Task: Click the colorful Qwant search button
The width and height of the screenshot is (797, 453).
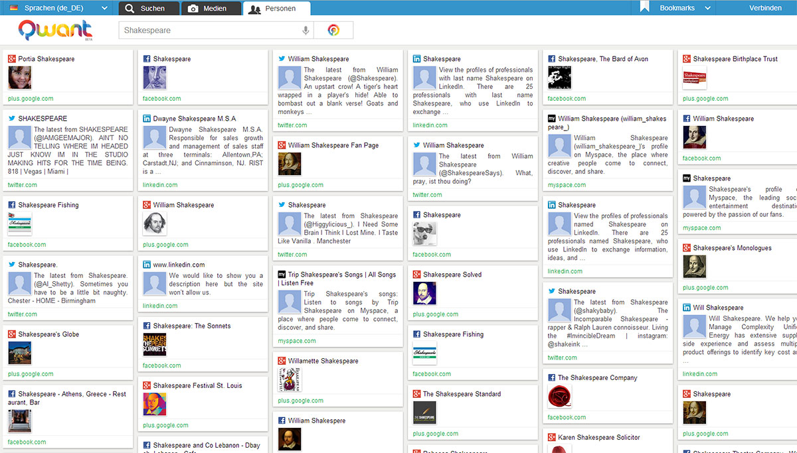Action: pyautogui.click(x=333, y=30)
